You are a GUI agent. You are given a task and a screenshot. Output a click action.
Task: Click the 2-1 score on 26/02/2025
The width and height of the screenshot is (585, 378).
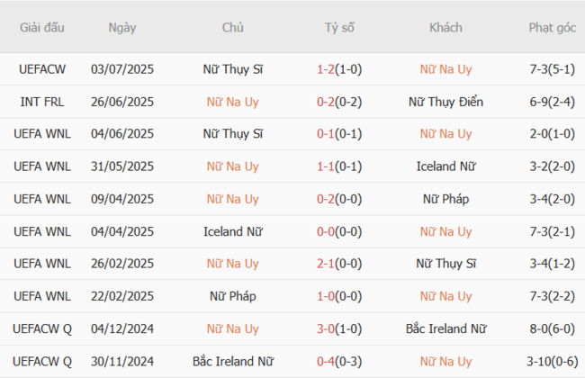point(326,264)
